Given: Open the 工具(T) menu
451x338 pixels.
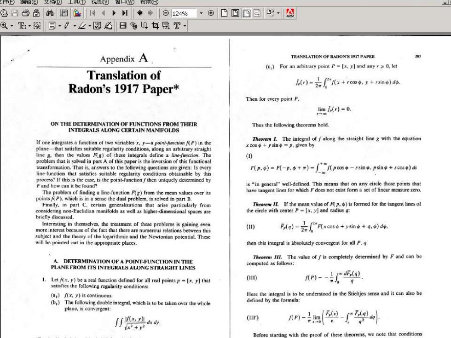Looking at the screenshot, I should (76, 2).
